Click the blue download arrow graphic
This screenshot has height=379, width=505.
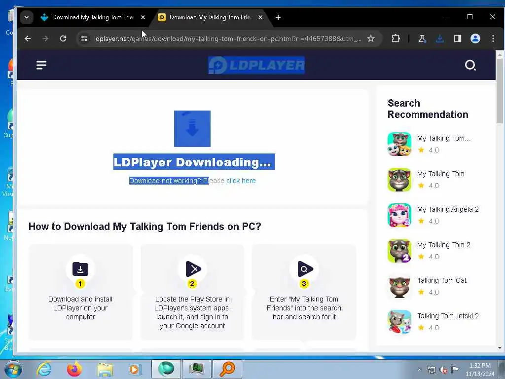[192, 129]
